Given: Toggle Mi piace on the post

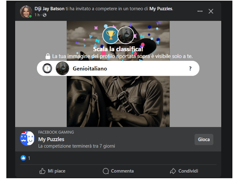Looking at the screenshot, I should tap(52, 171).
